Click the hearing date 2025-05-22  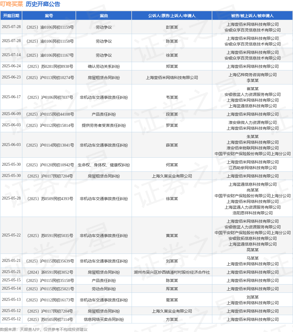(x=11, y=235)
